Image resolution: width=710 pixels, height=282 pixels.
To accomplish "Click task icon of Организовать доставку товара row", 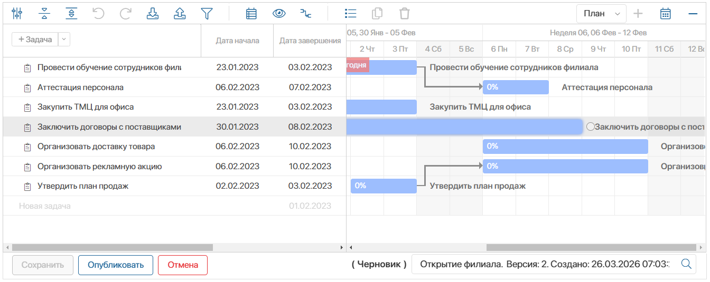I will [x=27, y=147].
